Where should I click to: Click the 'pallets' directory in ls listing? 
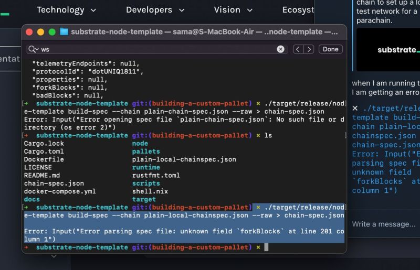coord(146,152)
